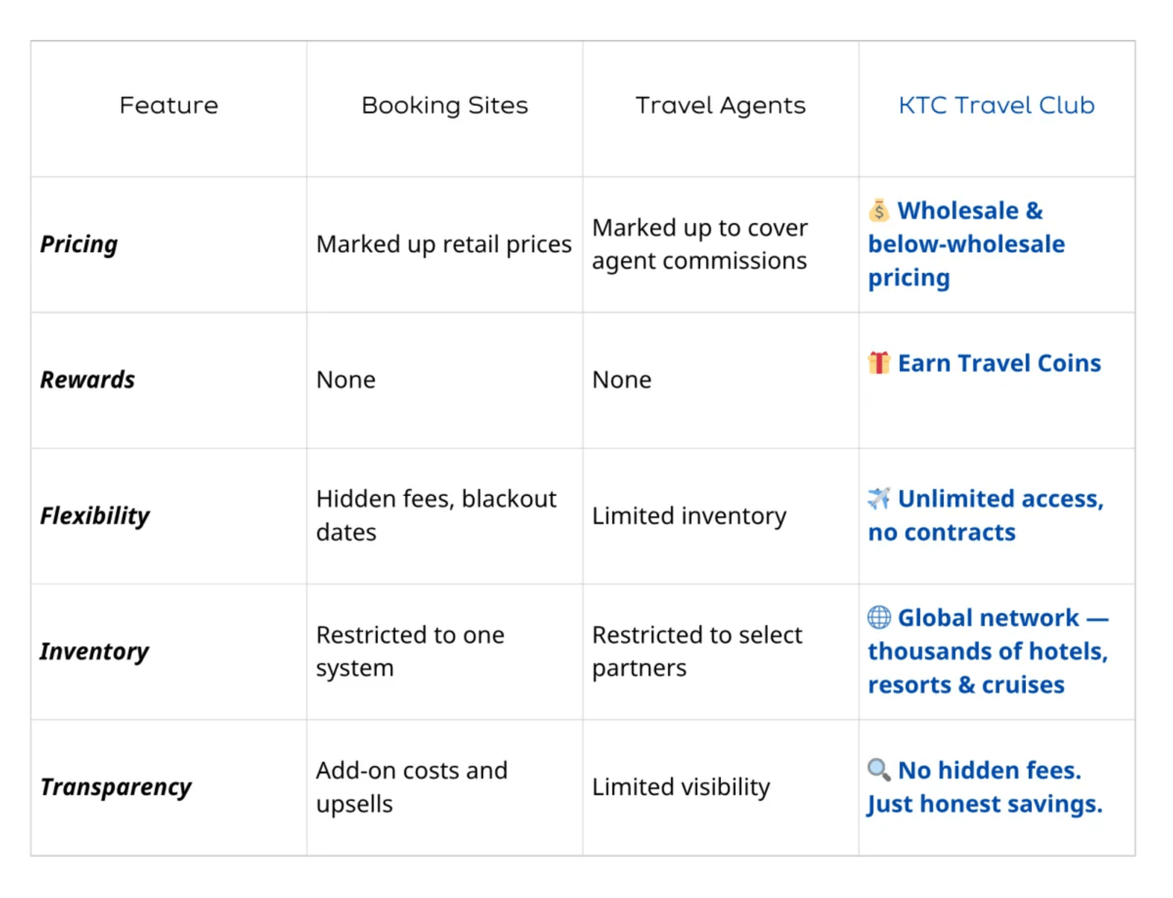Click the money bag icon beside Wholesale pricing
The image size is (1173, 898).
[x=879, y=210]
